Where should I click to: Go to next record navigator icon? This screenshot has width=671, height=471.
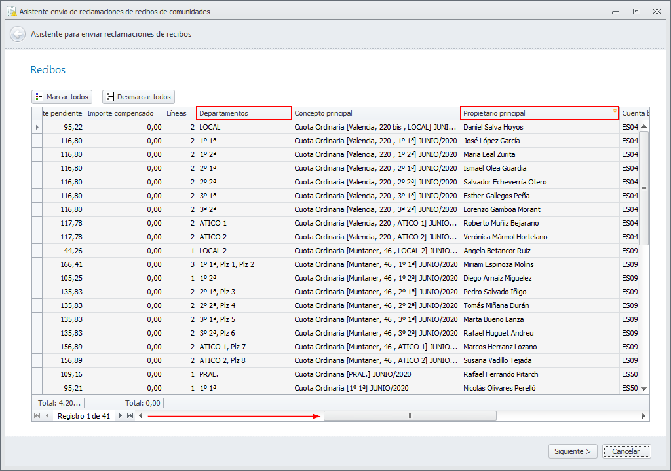point(121,416)
